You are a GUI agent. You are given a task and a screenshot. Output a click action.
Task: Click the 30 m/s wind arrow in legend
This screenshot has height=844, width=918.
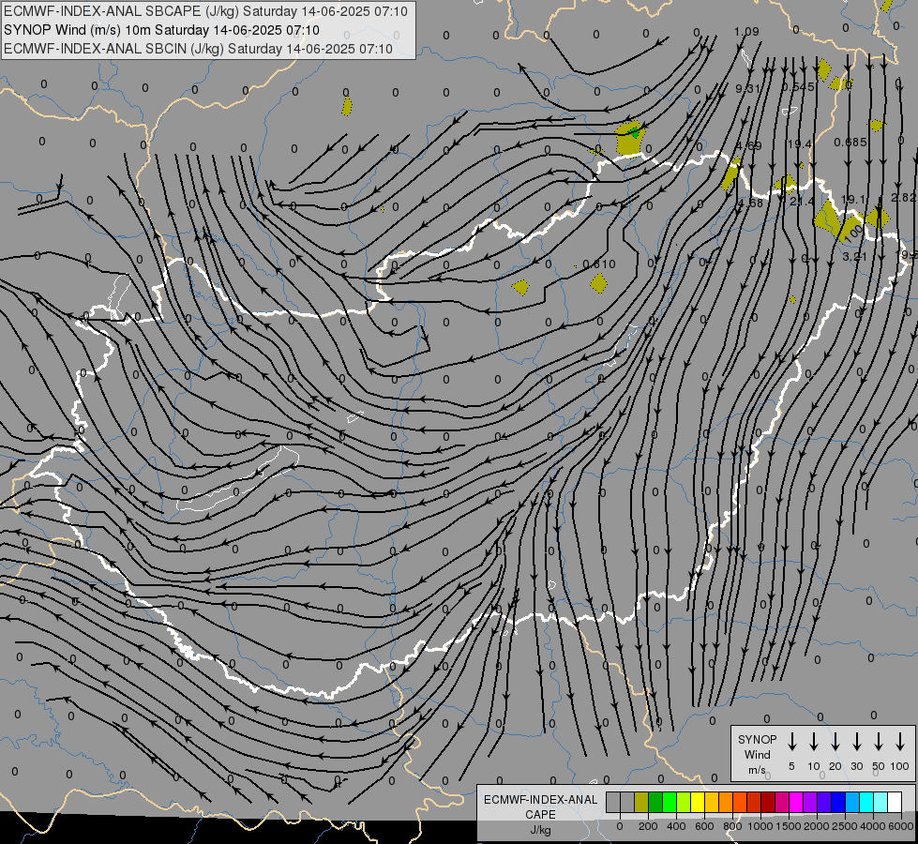(x=856, y=742)
